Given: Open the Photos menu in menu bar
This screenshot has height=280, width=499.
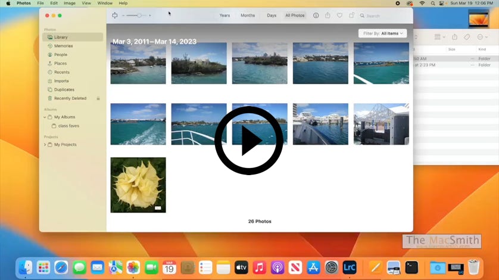Looking at the screenshot, I should [24, 3].
